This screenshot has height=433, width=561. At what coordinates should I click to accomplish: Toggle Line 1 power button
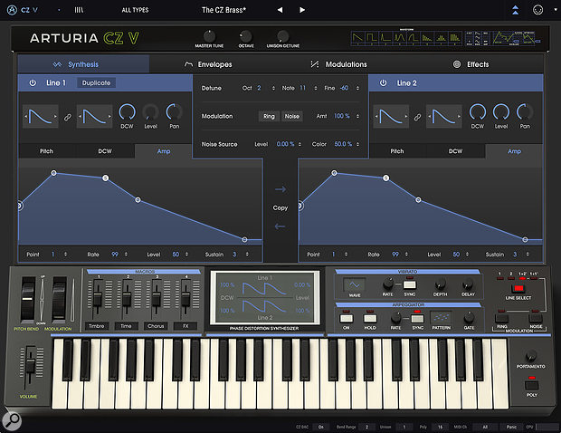[x=33, y=83]
